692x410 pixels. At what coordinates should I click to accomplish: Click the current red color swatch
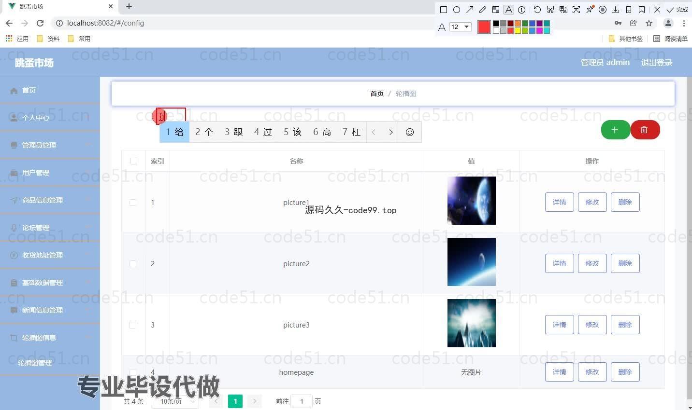pos(484,27)
